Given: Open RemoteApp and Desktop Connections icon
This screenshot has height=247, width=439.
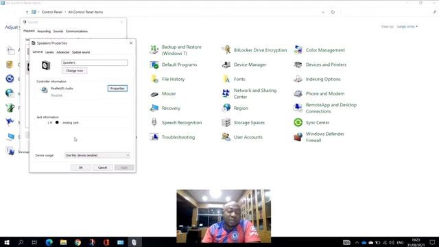Looking at the screenshot, I should point(298,108).
